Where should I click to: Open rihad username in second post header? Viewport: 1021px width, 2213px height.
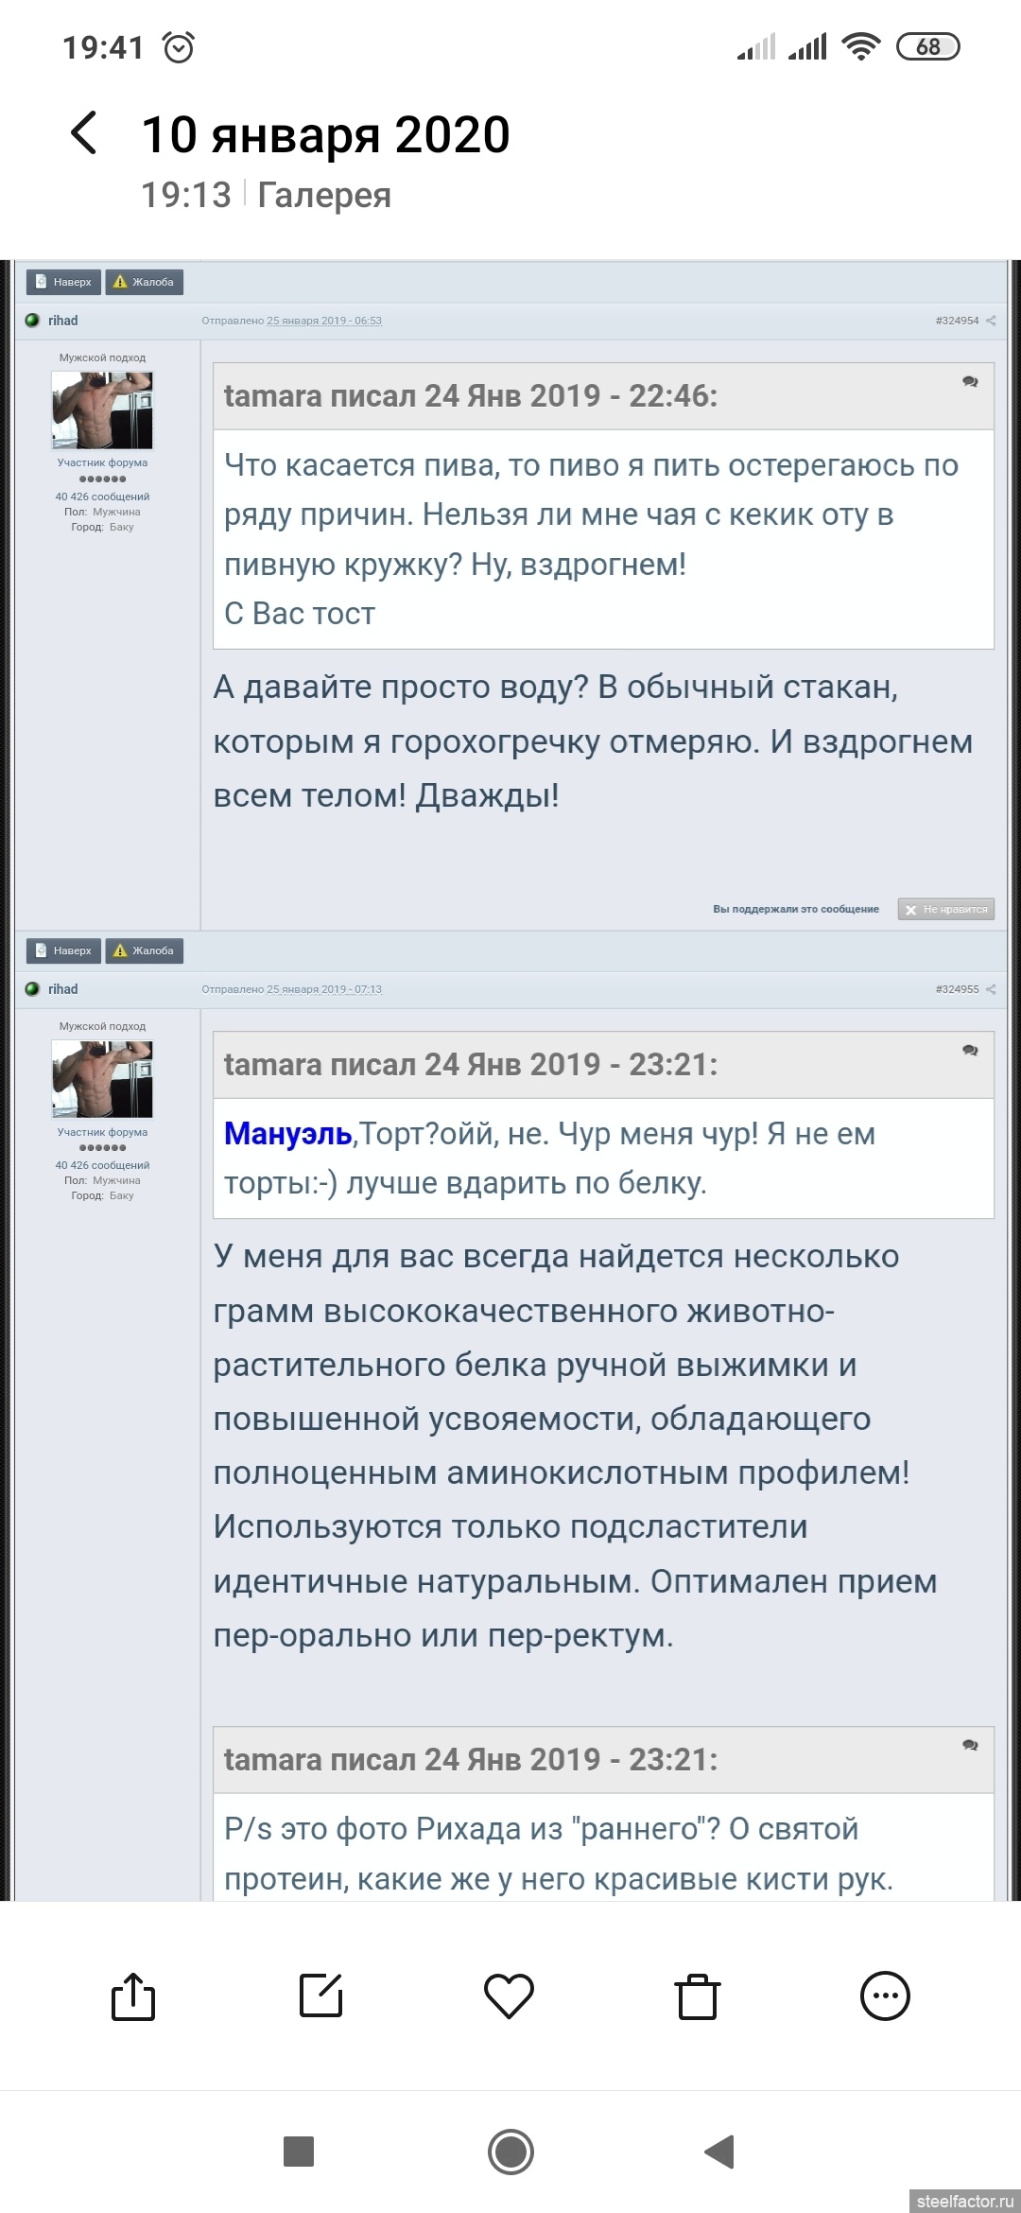(62, 989)
